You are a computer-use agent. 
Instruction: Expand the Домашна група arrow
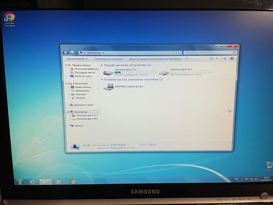(x=68, y=105)
